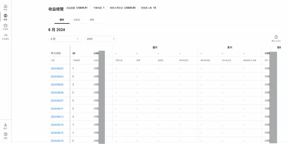Image resolution: width=288 pixels, height=144 pixels.
Task: Switch to the second earnings tab
Action: pyautogui.click(x=77, y=20)
